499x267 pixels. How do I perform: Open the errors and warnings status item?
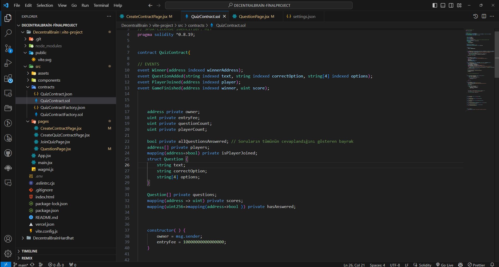[56, 265]
